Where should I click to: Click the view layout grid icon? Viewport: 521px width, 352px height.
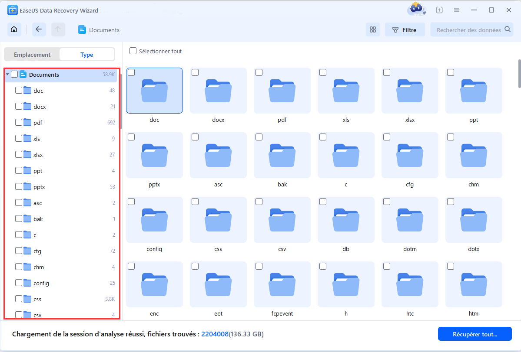372,29
